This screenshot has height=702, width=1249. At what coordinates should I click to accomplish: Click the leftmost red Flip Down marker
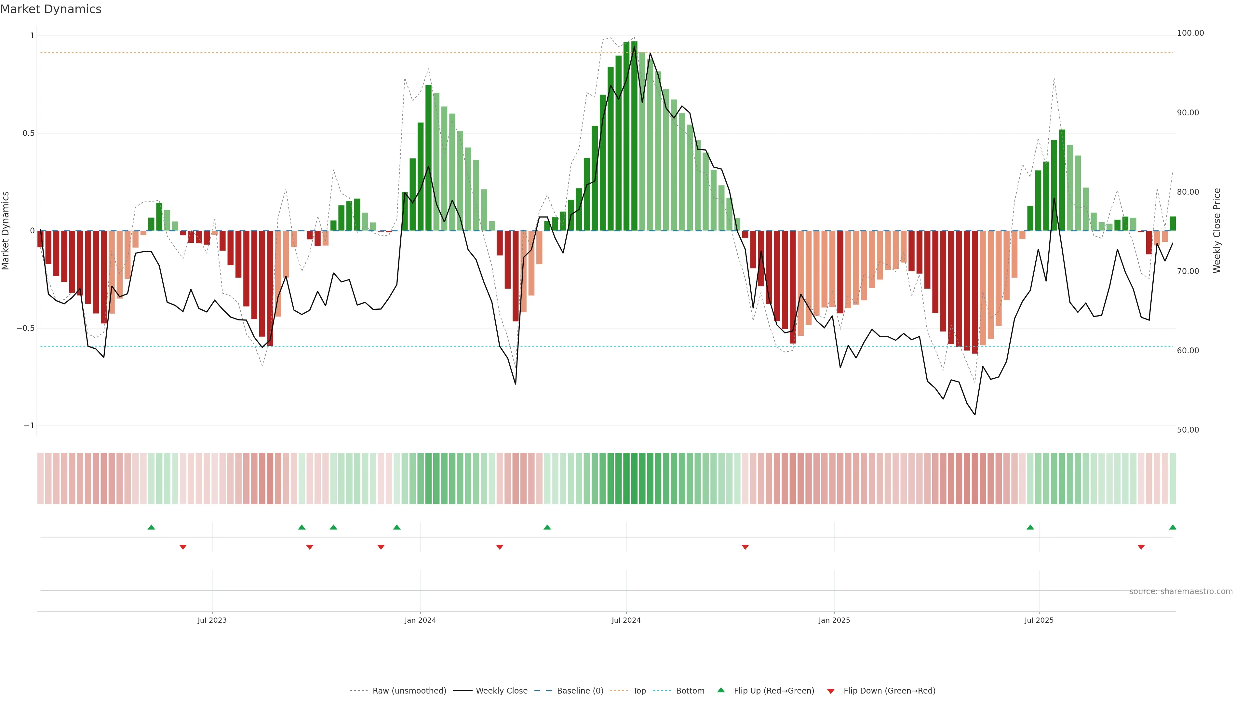[x=183, y=547]
